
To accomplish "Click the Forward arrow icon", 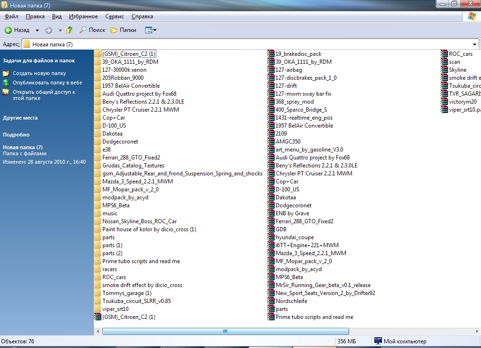I will pyautogui.click(x=48, y=30).
